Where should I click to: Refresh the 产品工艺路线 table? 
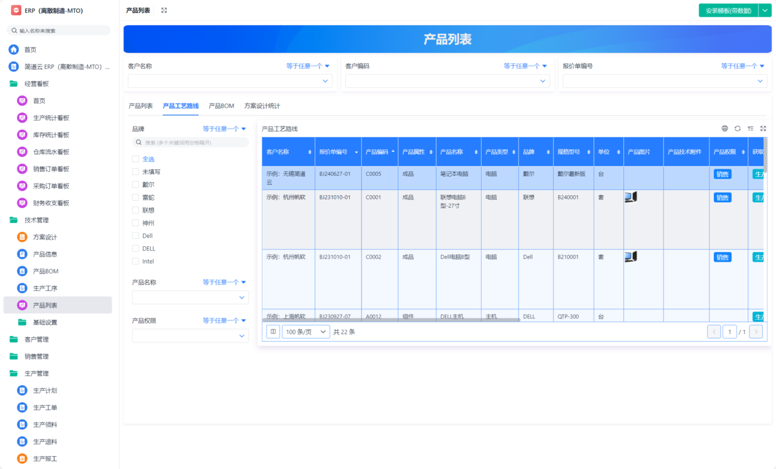point(737,129)
